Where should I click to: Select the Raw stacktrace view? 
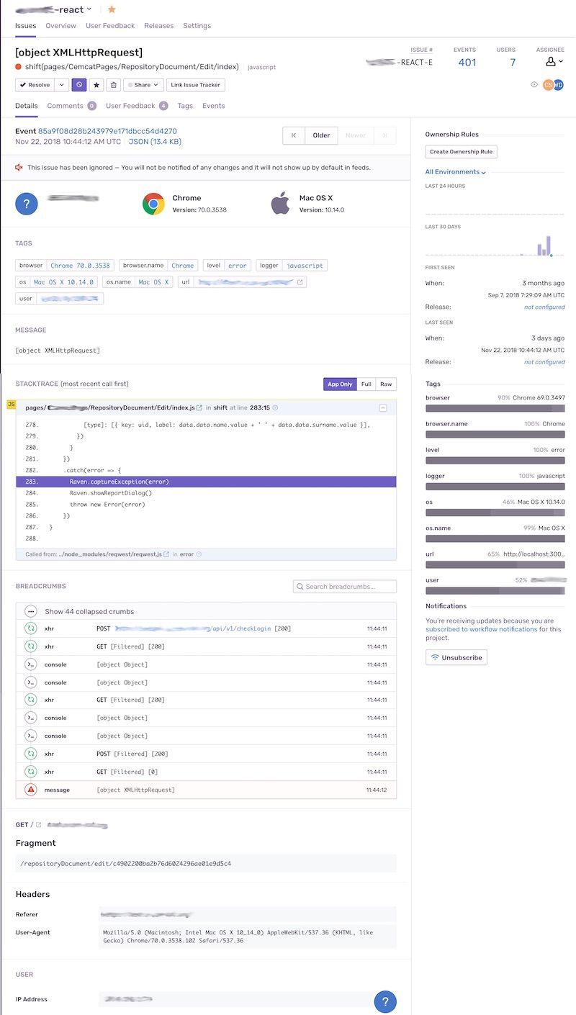click(x=387, y=384)
